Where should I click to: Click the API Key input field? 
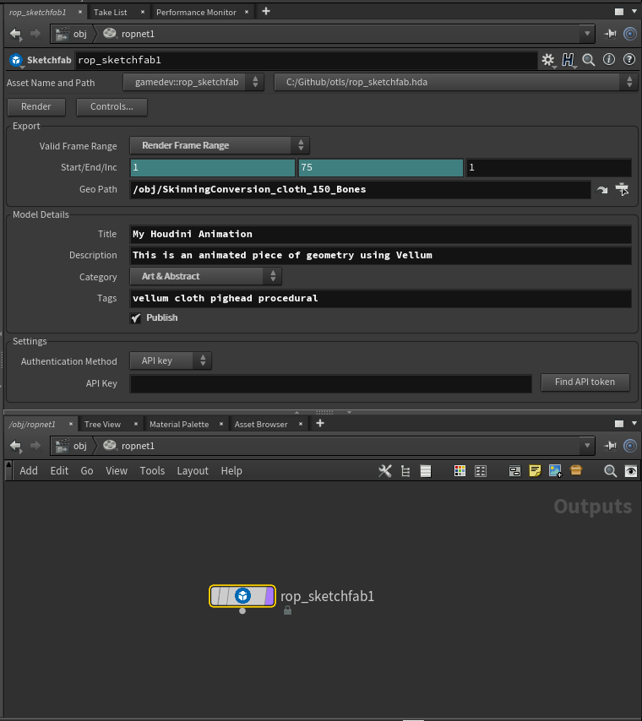330,383
